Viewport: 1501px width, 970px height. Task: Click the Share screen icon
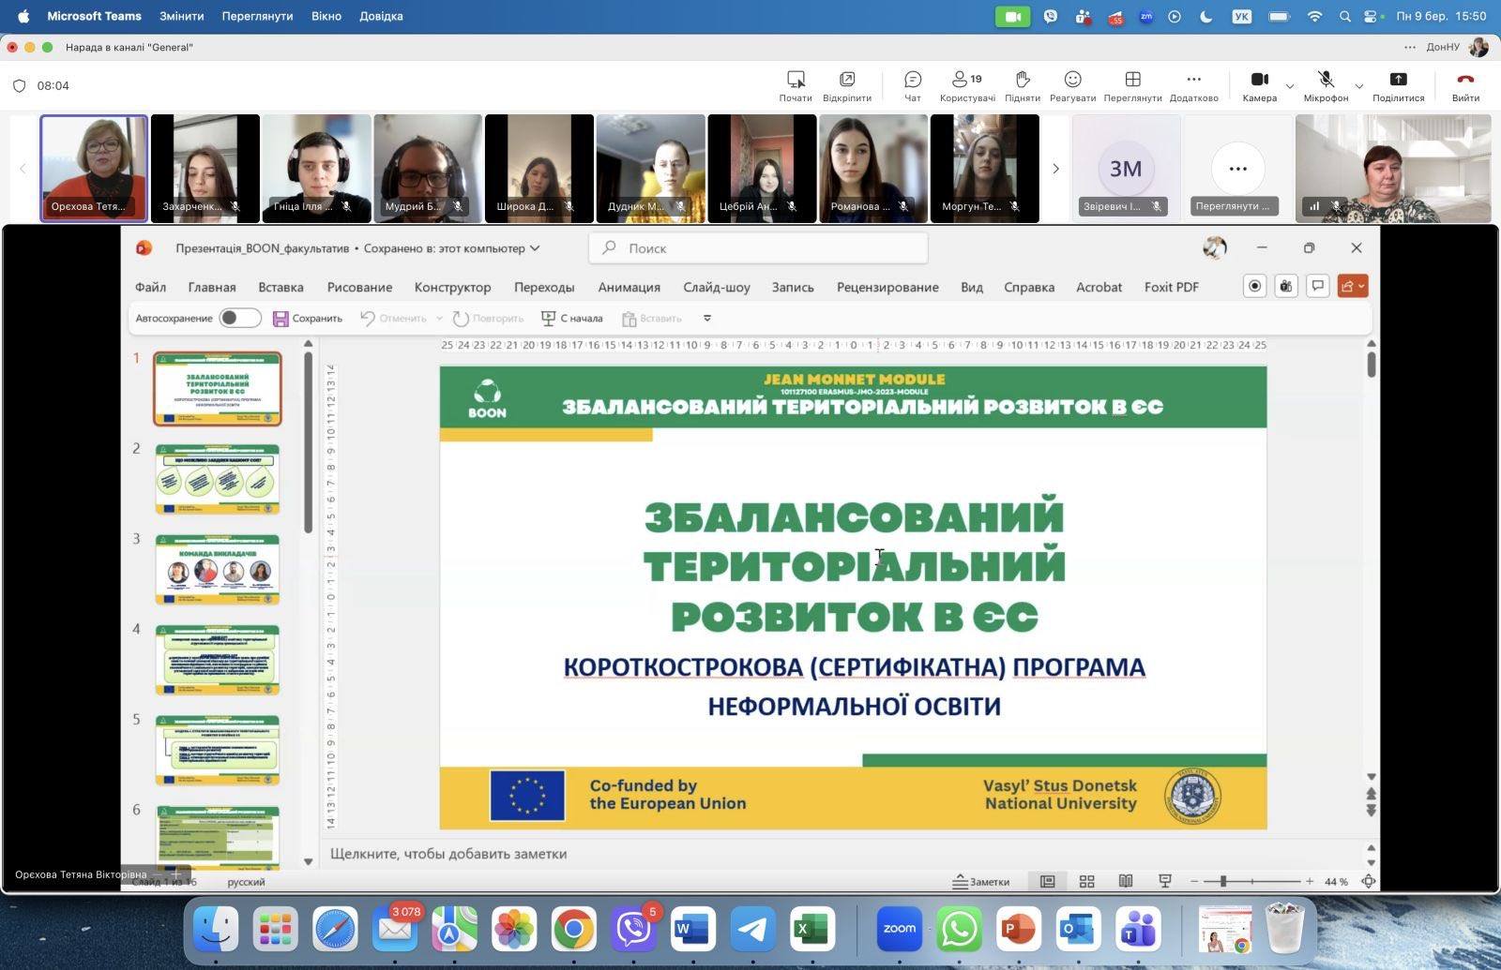click(x=1398, y=81)
